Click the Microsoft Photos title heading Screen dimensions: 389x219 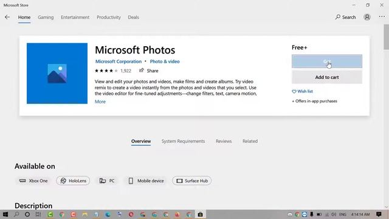click(x=135, y=50)
